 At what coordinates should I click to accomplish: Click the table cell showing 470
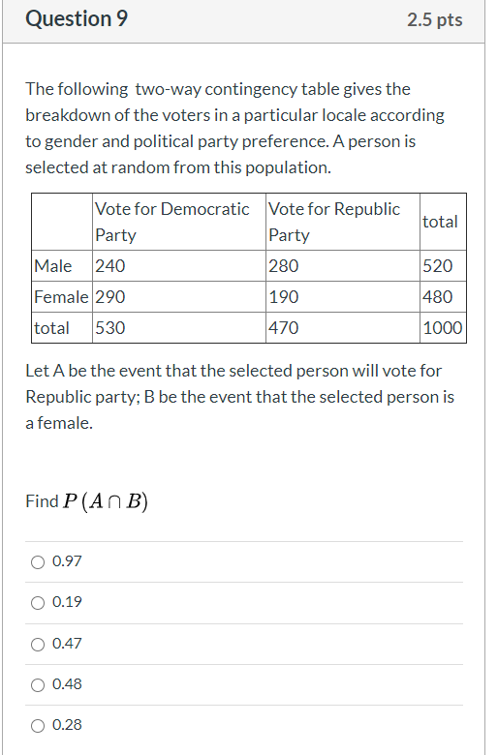click(x=343, y=327)
